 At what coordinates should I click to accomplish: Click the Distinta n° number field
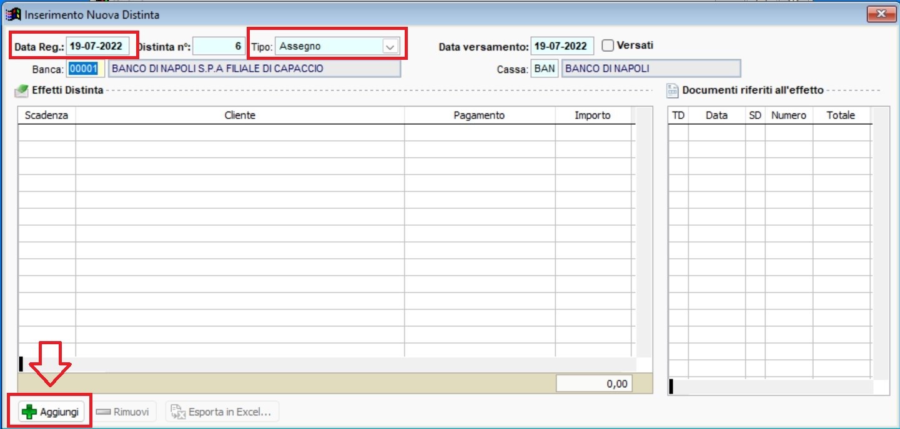tap(219, 45)
